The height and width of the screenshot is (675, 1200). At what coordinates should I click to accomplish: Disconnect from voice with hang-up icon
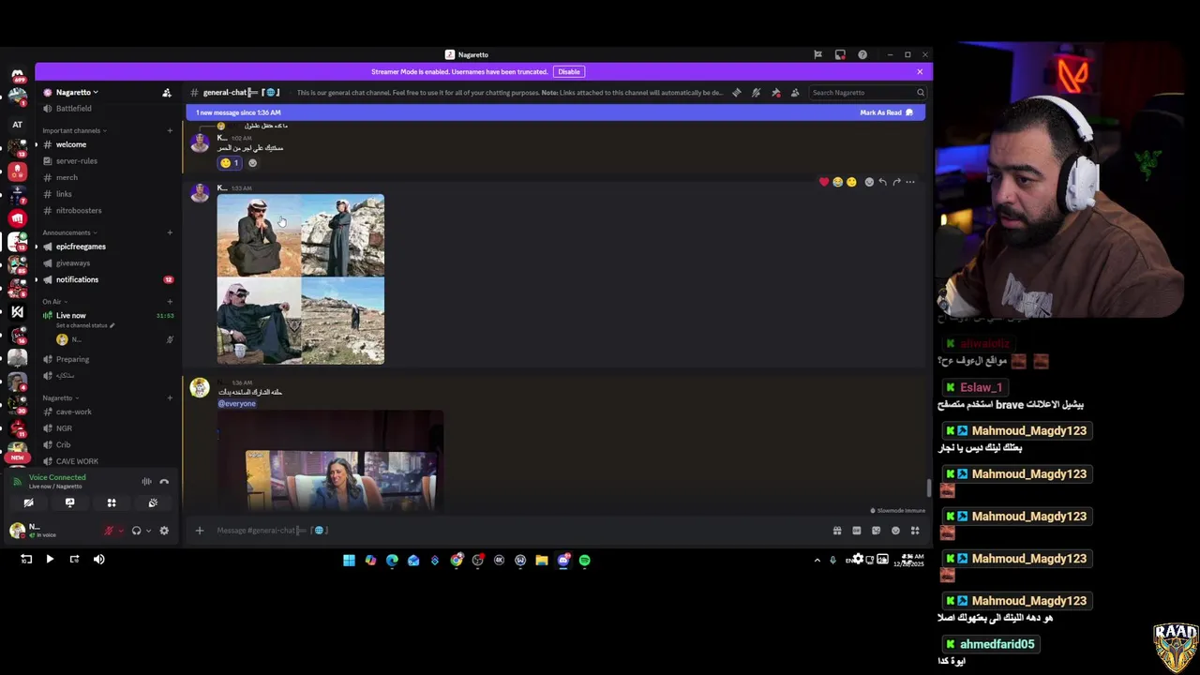tap(164, 482)
